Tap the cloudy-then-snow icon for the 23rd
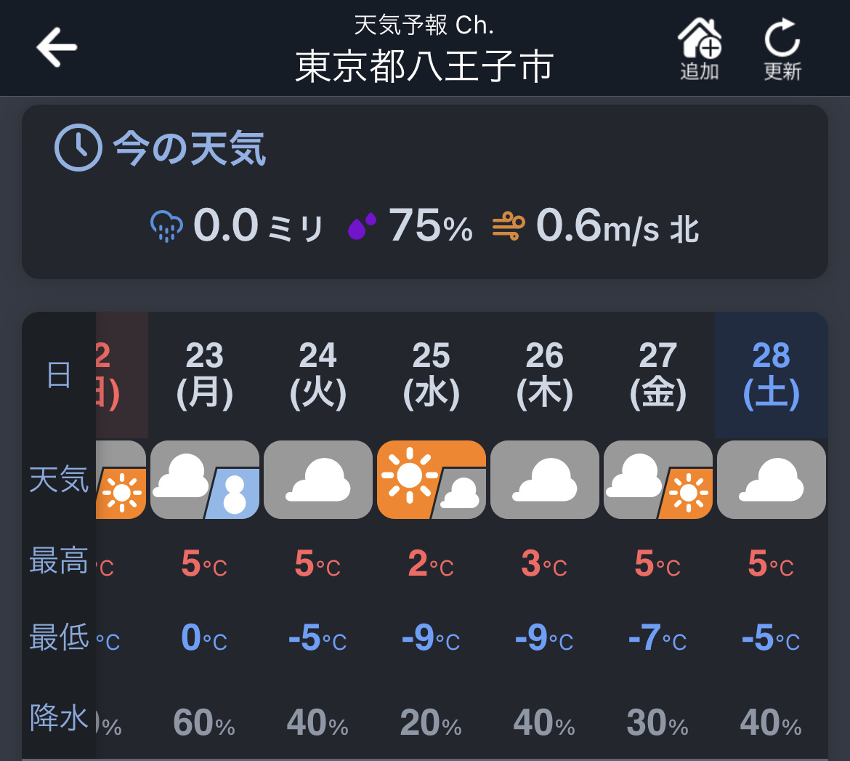The height and width of the screenshot is (761, 850). (x=205, y=480)
